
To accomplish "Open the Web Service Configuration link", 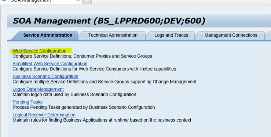I will [x=39, y=51].
